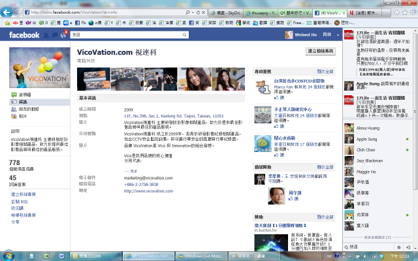Select the photos item in left sidebar
Screen dimensions: 418x261
(x=39, y=116)
